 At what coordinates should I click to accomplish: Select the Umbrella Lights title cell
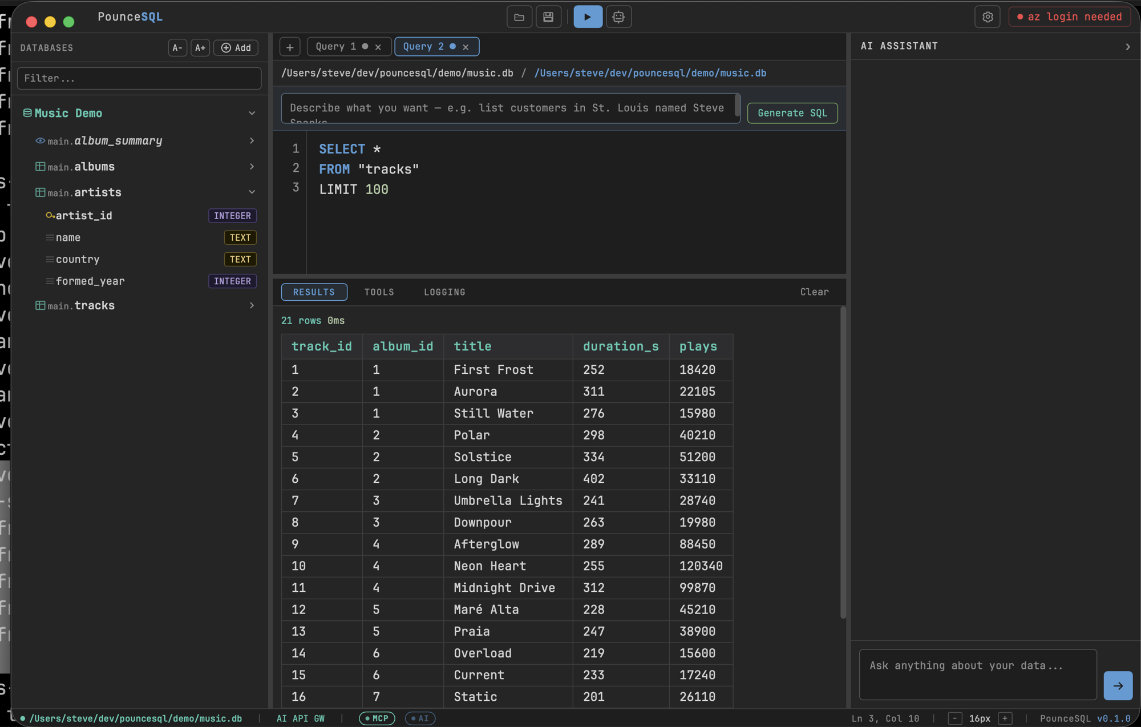[x=508, y=500]
